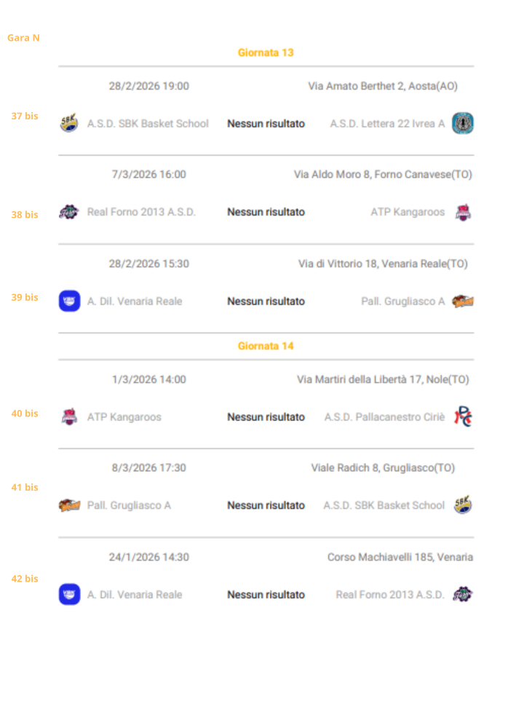Viewport: 524px width, 728px height.
Task: Click SBK Basket School logo in the Aosta match
Action: tap(69, 124)
